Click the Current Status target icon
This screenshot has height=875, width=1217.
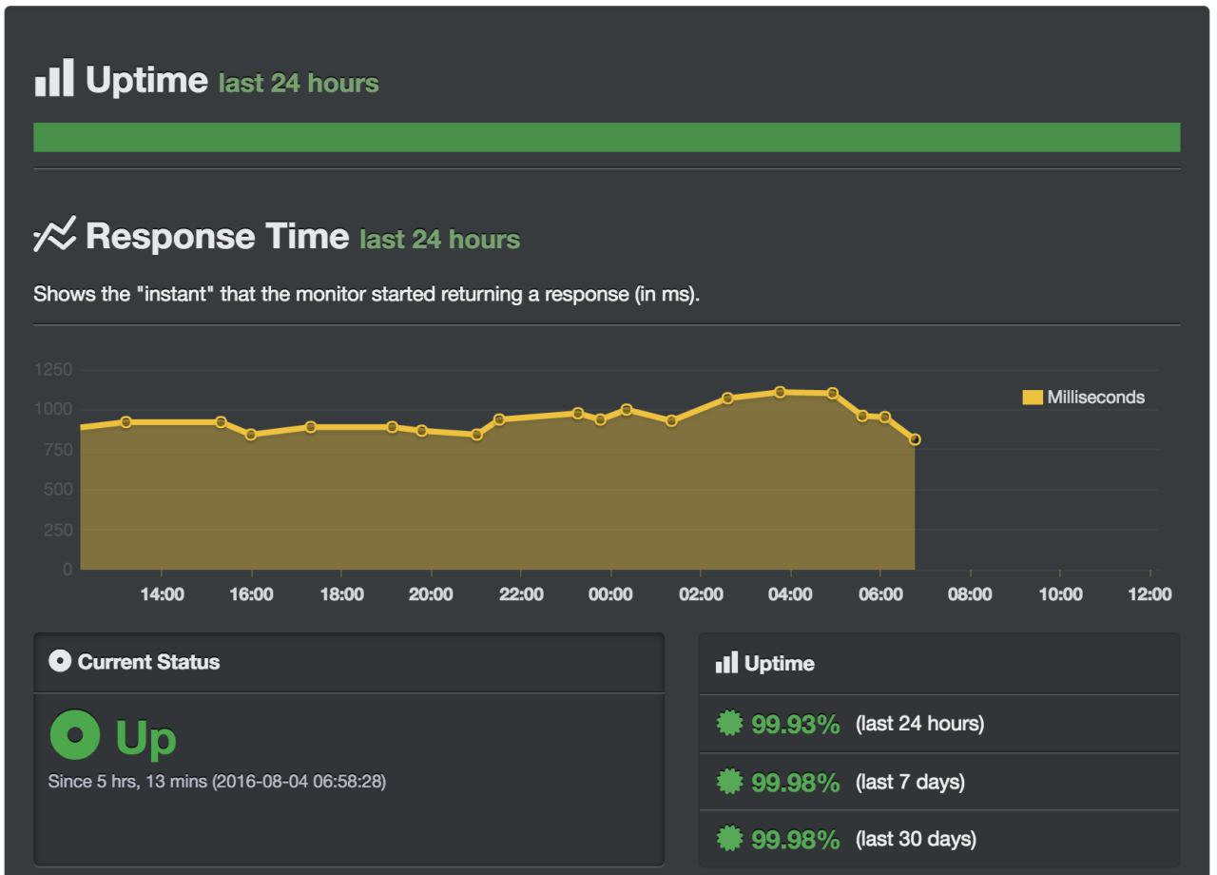(60, 662)
